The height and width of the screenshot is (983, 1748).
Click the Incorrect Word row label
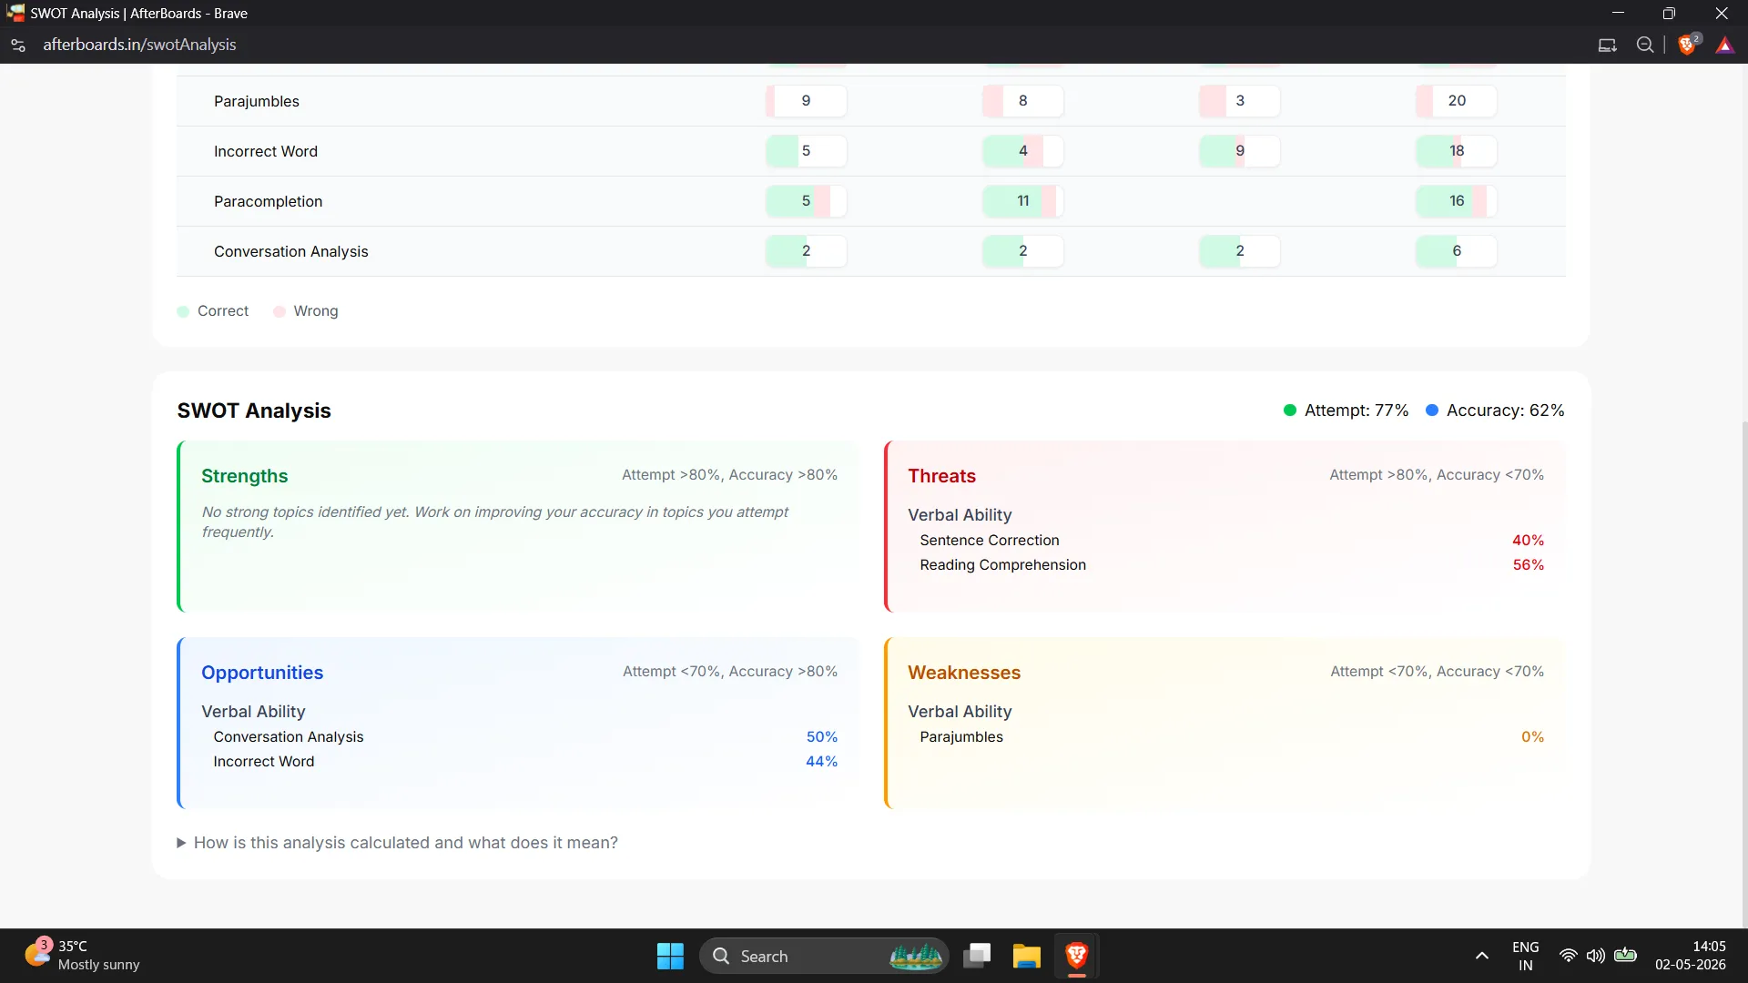(266, 151)
